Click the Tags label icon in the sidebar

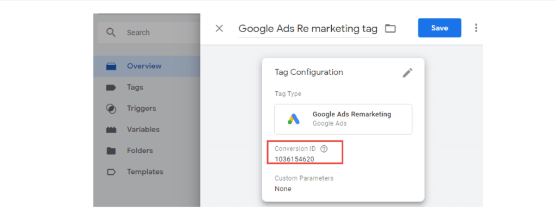coord(111,87)
